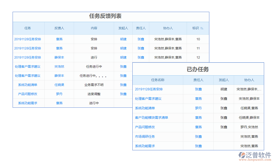
Task: Click the sort icon beside 标识 header
Action: point(202,28)
